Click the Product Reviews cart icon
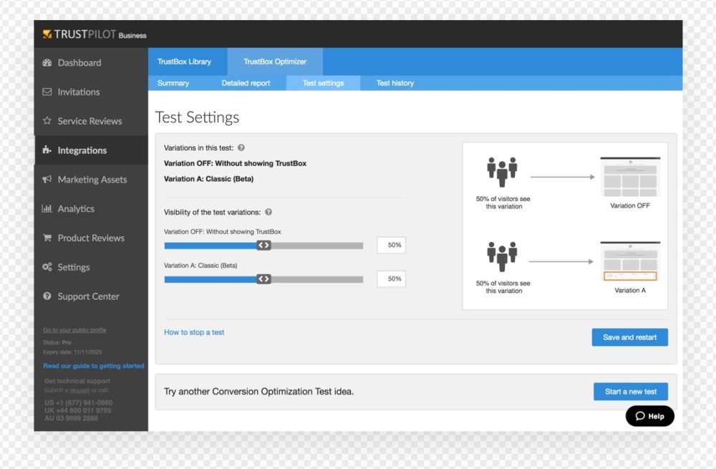The width and height of the screenshot is (716, 469). click(47, 238)
